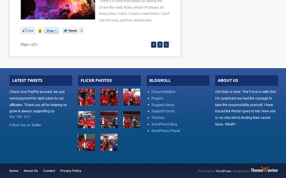
Task: Open the Flickr photo of two women posing
Action: [x=109, y=97]
